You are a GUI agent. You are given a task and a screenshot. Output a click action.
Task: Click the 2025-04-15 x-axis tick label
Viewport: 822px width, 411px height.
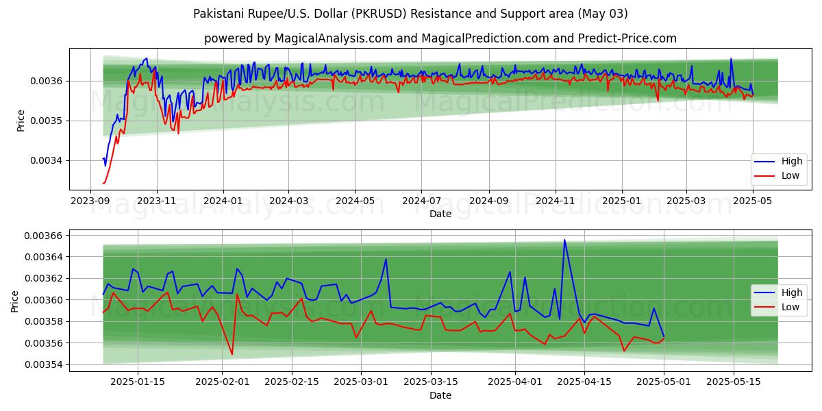(x=585, y=382)
